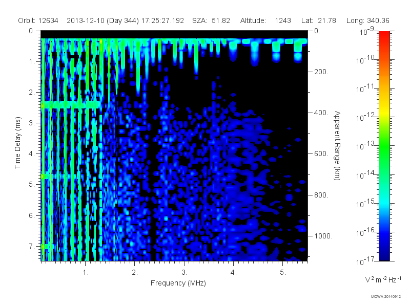Image resolution: width=410 pixels, height=307 pixels.
Task: Click the 'Frequency (MHz)' axis label
Action: 178,283
